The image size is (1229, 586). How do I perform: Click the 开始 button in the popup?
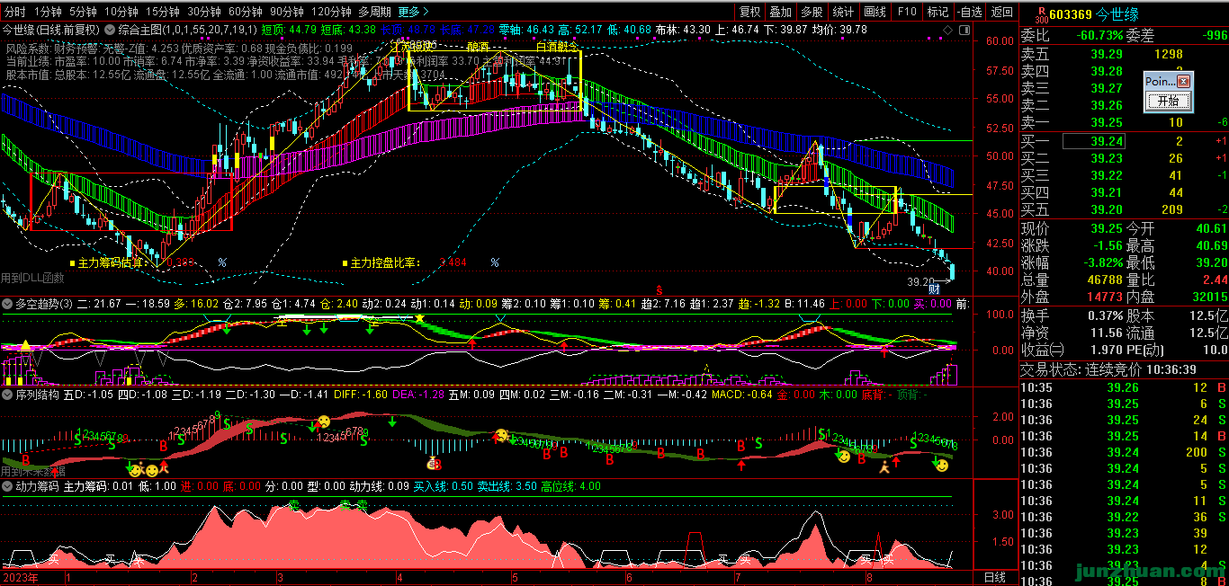click(1168, 101)
